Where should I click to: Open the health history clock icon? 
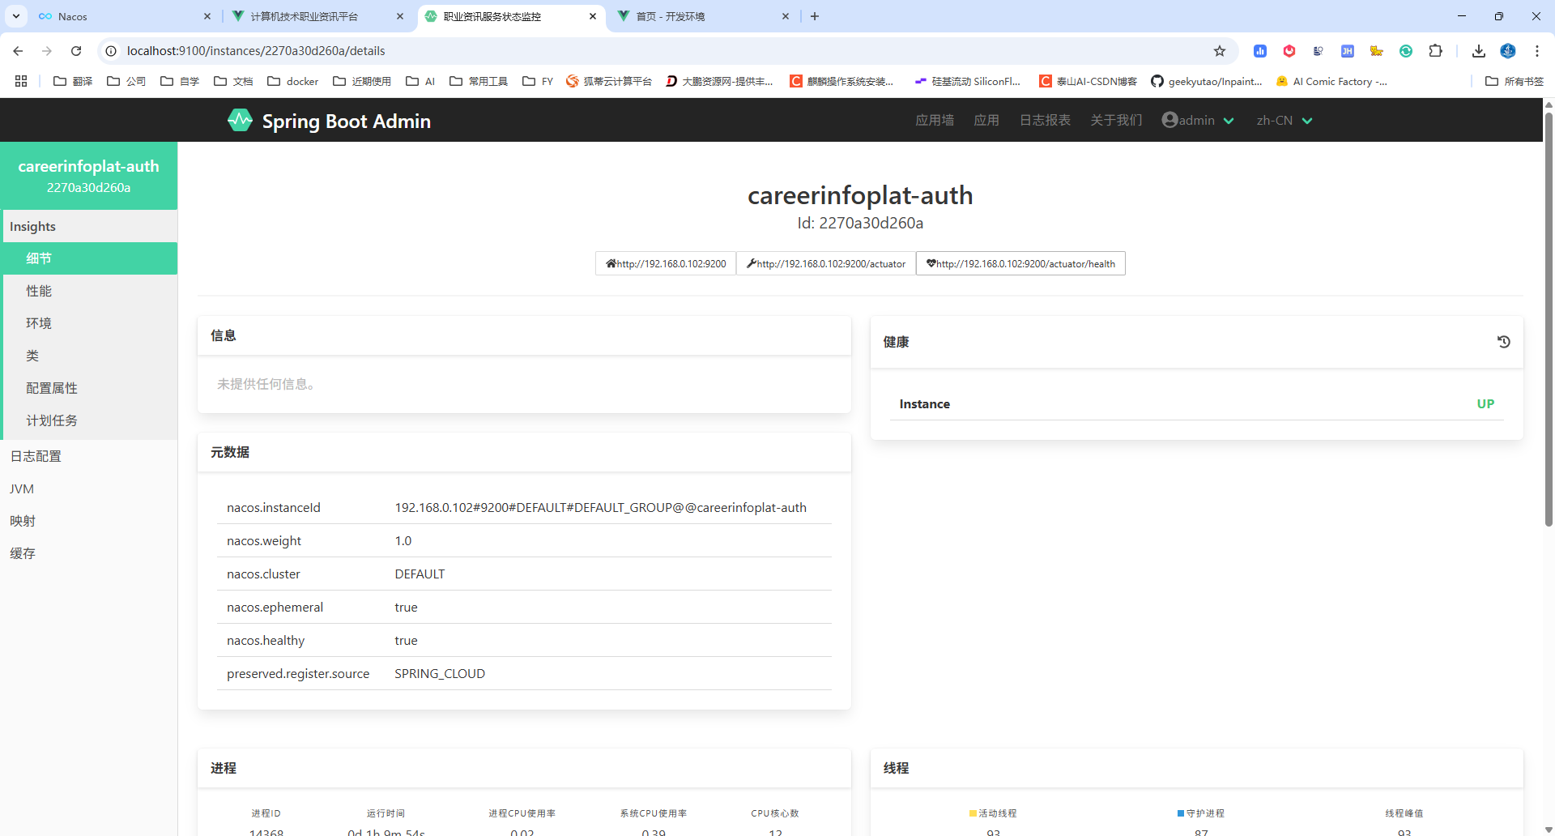[x=1503, y=342]
